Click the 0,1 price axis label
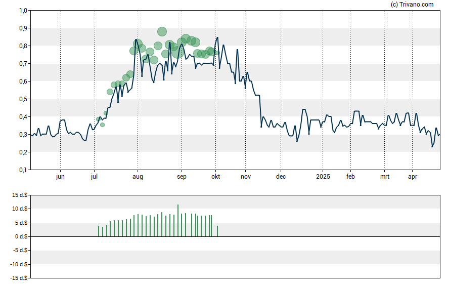449x286 pixels. click(23, 170)
